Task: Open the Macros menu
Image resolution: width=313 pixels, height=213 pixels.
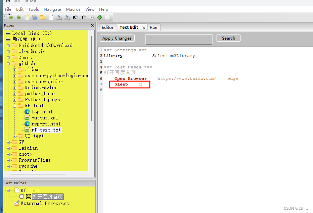Action: (73, 9)
